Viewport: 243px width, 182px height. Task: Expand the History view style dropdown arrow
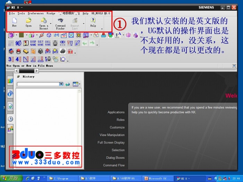point(79,84)
